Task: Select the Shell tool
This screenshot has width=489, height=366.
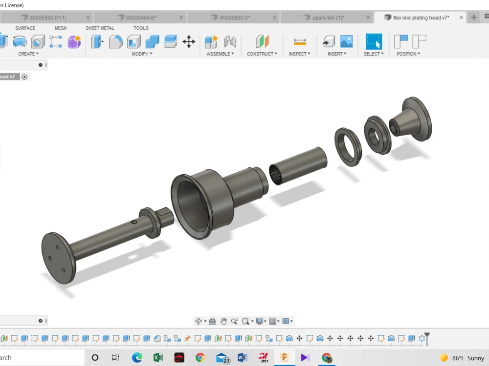Action: click(134, 41)
